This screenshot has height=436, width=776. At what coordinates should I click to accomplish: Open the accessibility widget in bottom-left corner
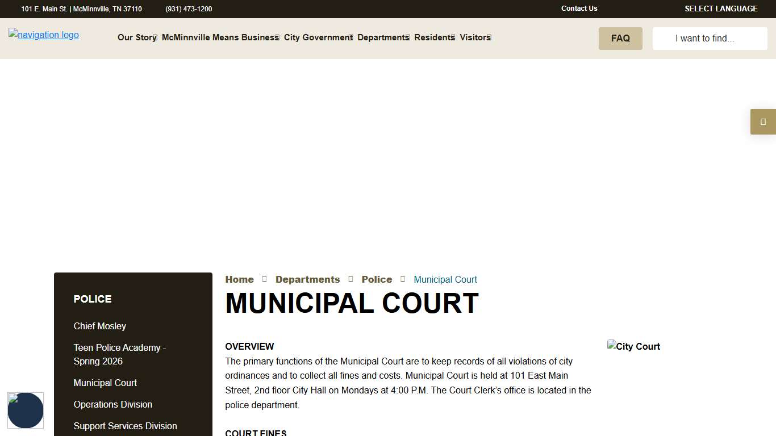(26, 410)
